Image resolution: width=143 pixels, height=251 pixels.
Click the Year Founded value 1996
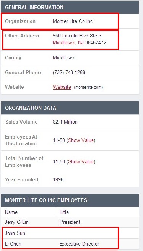coord(58,179)
